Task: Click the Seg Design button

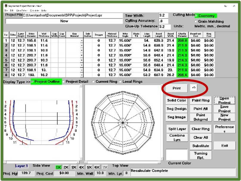Action: click(177, 109)
